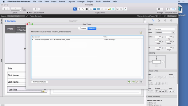This screenshot has height=106, width=188.
Task: Delete the selected Data Viewer expression
Action: tap(141, 82)
